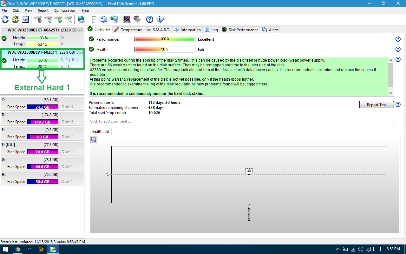Viewport: 406px width, 254px height.
Task: Click the disk with gear toolbar icon
Action: coord(38,19)
